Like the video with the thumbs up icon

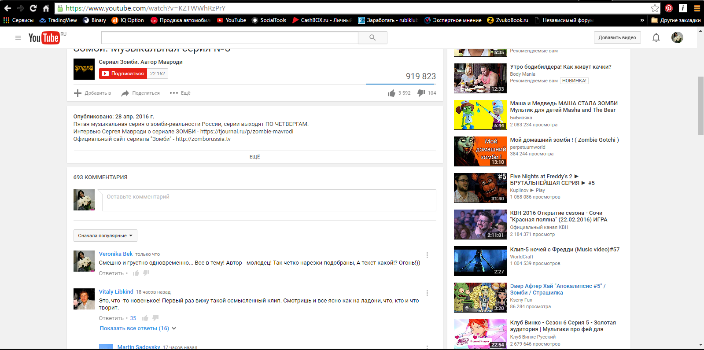pyautogui.click(x=391, y=93)
